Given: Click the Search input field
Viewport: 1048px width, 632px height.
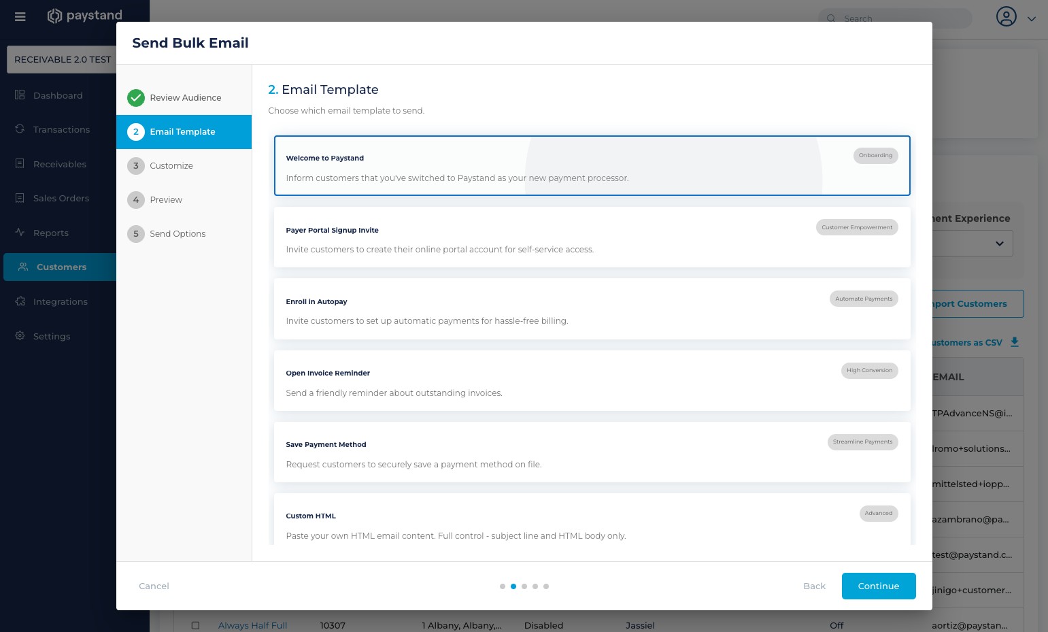Looking at the screenshot, I should [895, 18].
